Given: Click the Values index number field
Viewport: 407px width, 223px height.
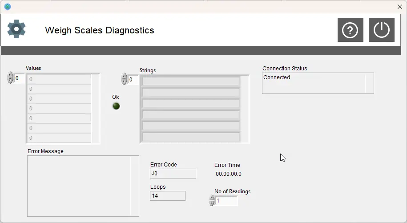Looking at the screenshot, I should coord(20,78).
